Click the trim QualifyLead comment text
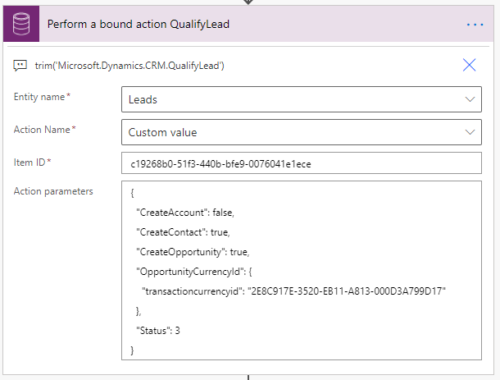 pyautogui.click(x=130, y=66)
